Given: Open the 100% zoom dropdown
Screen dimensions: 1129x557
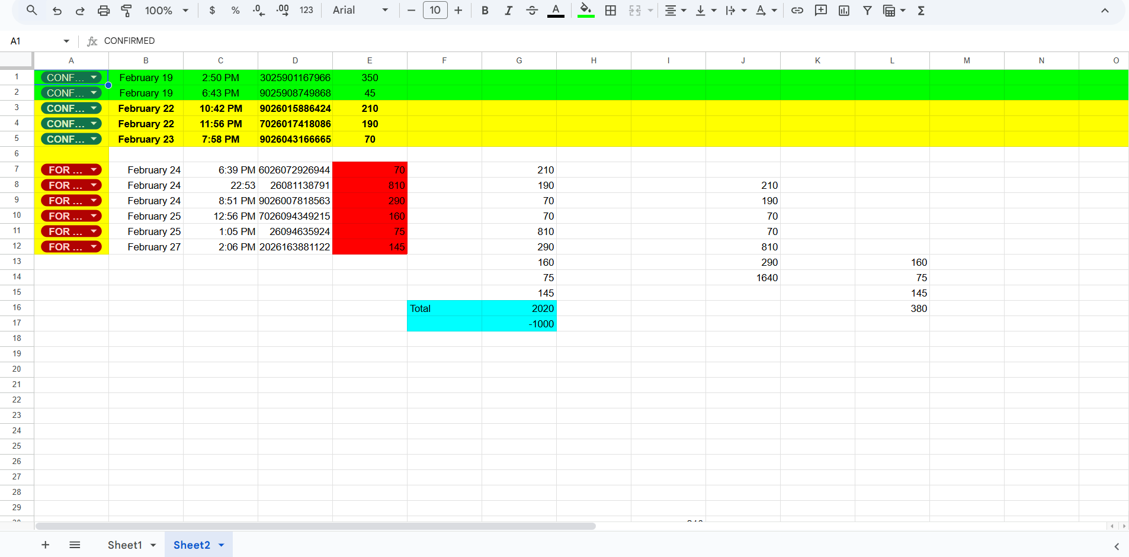Looking at the screenshot, I should pos(166,10).
